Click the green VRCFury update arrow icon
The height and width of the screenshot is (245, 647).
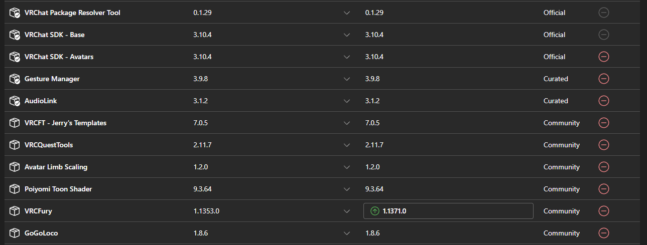pos(374,211)
